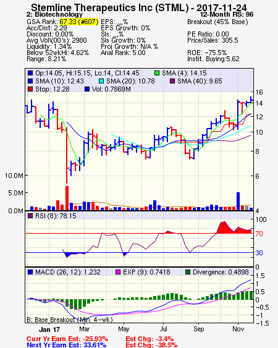Viewport: 278px width, 348px height.
Task: Click the blue RSI 30 threshold label
Action: (x=259, y=253)
